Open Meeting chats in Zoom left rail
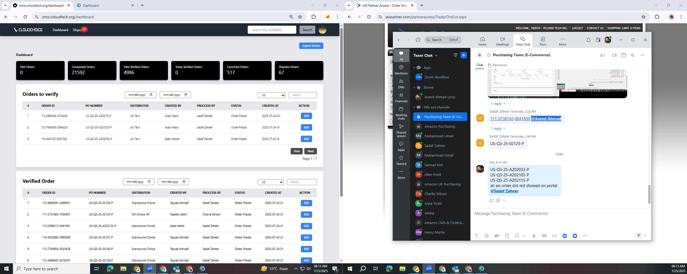This screenshot has height=274, width=687. point(401,113)
